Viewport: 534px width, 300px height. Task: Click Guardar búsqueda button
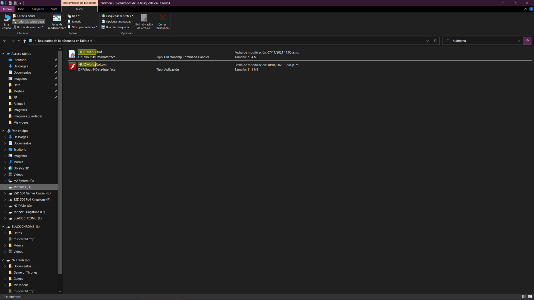coord(115,27)
